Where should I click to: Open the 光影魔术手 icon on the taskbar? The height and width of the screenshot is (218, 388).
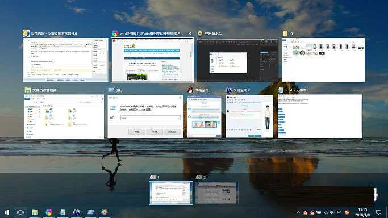click(105, 212)
